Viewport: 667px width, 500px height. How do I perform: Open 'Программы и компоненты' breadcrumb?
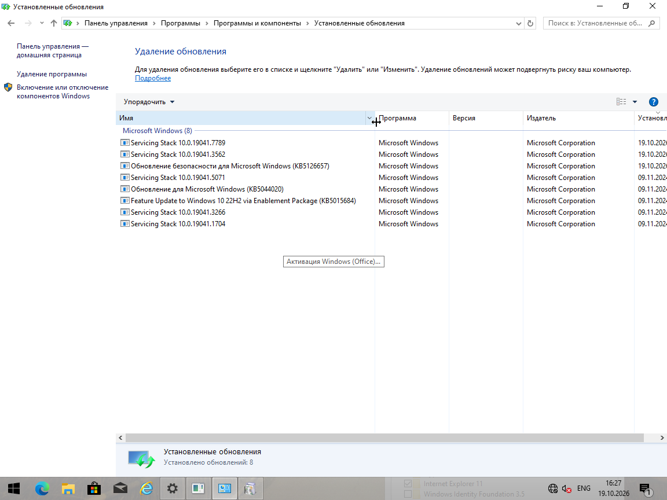pos(257,23)
